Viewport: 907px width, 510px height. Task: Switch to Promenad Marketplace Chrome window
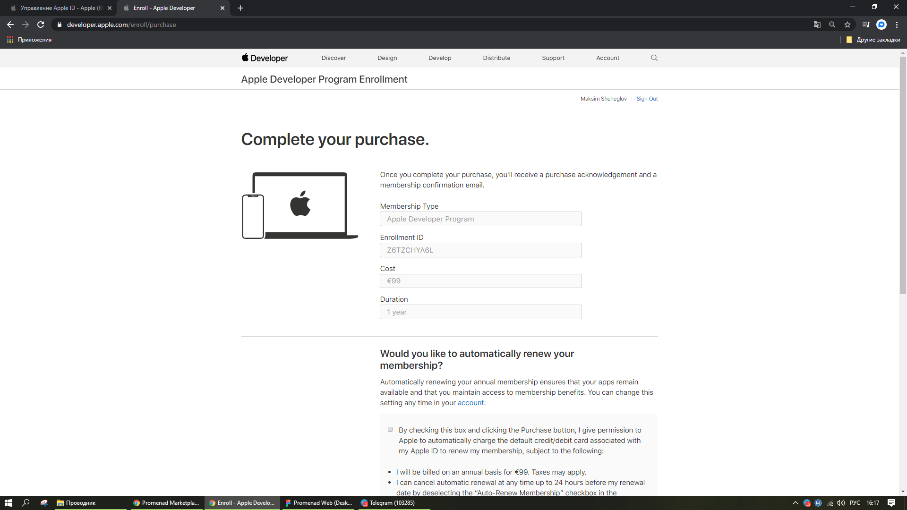click(x=166, y=503)
